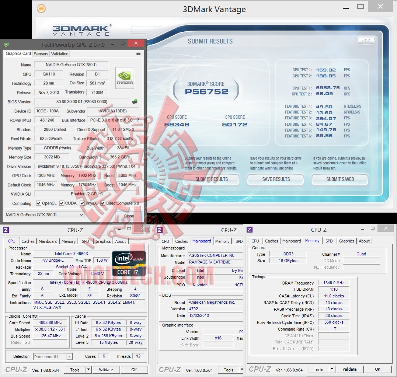Maximize the 3DMark Vantage window
The height and width of the screenshot is (377, 397).
pyautogui.click(x=361, y=7)
